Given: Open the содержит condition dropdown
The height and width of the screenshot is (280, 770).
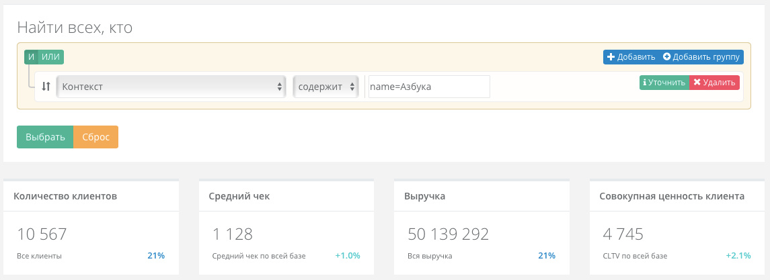Looking at the screenshot, I should pyautogui.click(x=326, y=87).
